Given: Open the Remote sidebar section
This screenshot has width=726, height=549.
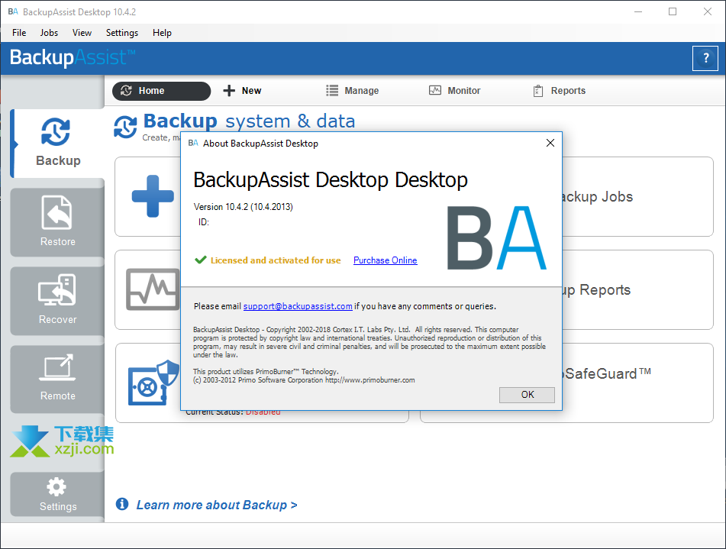Looking at the screenshot, I should click(x=57, y=379).
